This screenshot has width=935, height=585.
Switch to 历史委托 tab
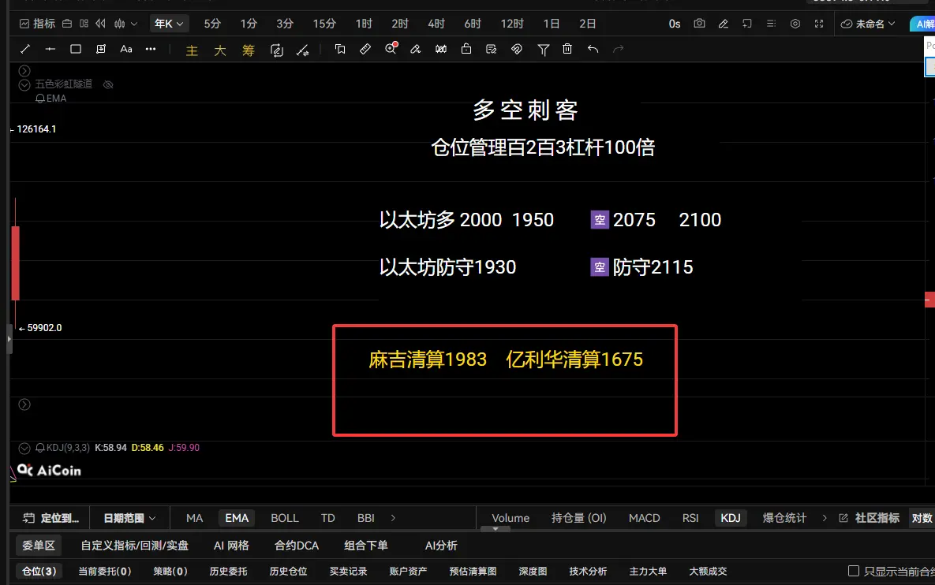tap(228, 571)
